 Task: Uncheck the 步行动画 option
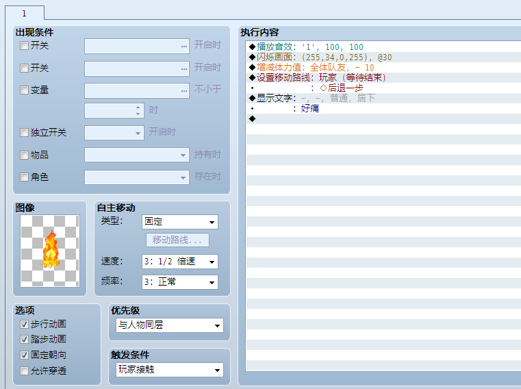click(x=24, y=324)
